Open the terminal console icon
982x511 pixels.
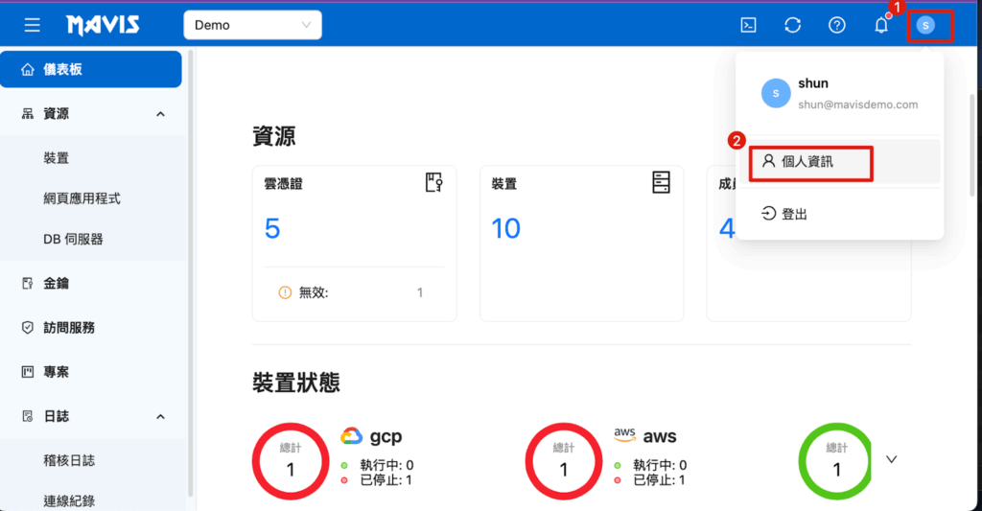pyautogui.click(x=749, y=25)
